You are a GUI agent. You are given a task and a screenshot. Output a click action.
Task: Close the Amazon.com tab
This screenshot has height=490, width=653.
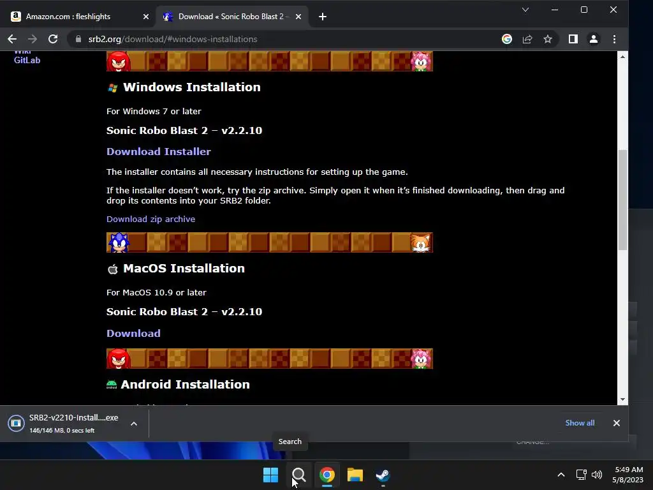[146, 17]
